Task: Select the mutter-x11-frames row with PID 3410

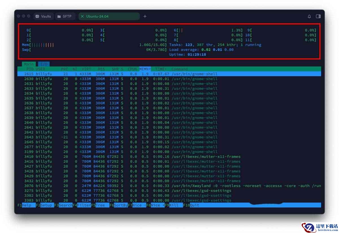Action: tap(169, 157)
